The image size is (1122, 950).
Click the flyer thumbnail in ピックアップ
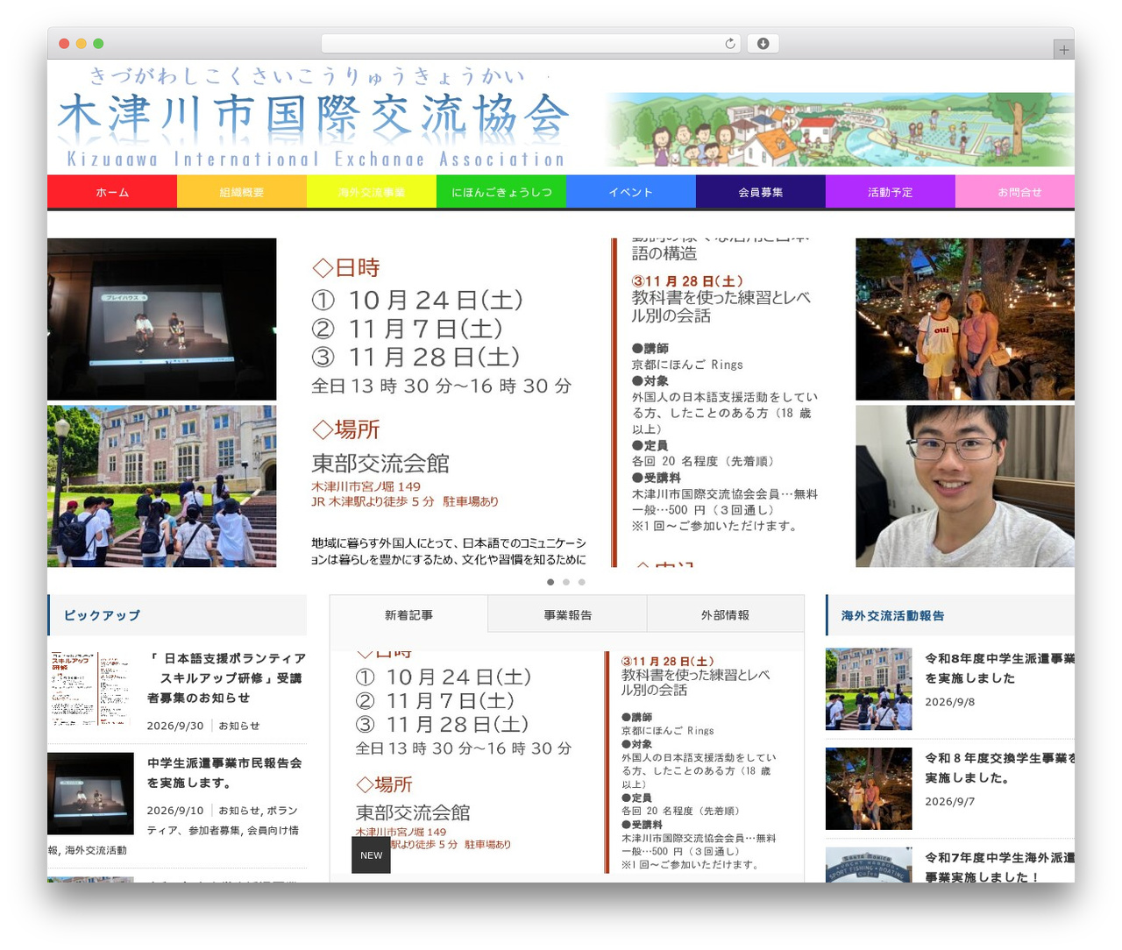(x=90, y=688)
